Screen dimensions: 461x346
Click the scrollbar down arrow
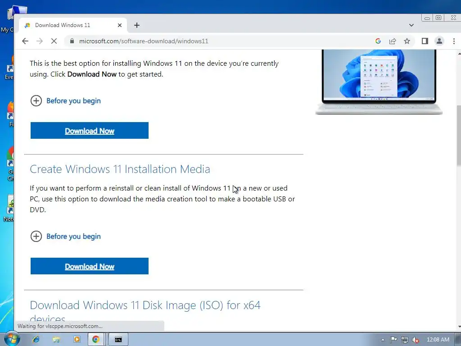pyautogui.click(x=459, y=327)
